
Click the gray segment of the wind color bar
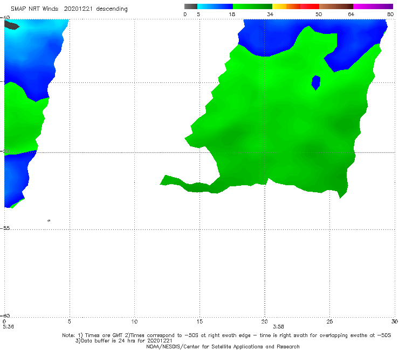coord(191,6)
